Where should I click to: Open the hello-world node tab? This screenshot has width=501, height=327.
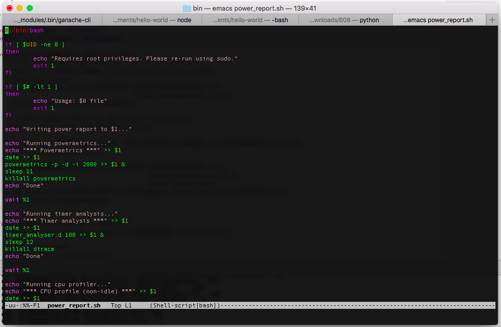[x=152, y=20]
